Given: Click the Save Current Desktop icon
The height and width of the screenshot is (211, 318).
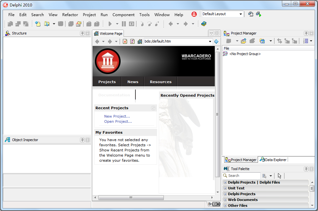Looking at the screenshot, I should point(251,14).
